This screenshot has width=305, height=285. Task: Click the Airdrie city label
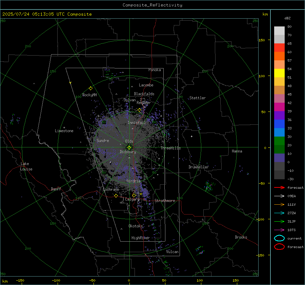pyautogui.click(x=134, y=181)
